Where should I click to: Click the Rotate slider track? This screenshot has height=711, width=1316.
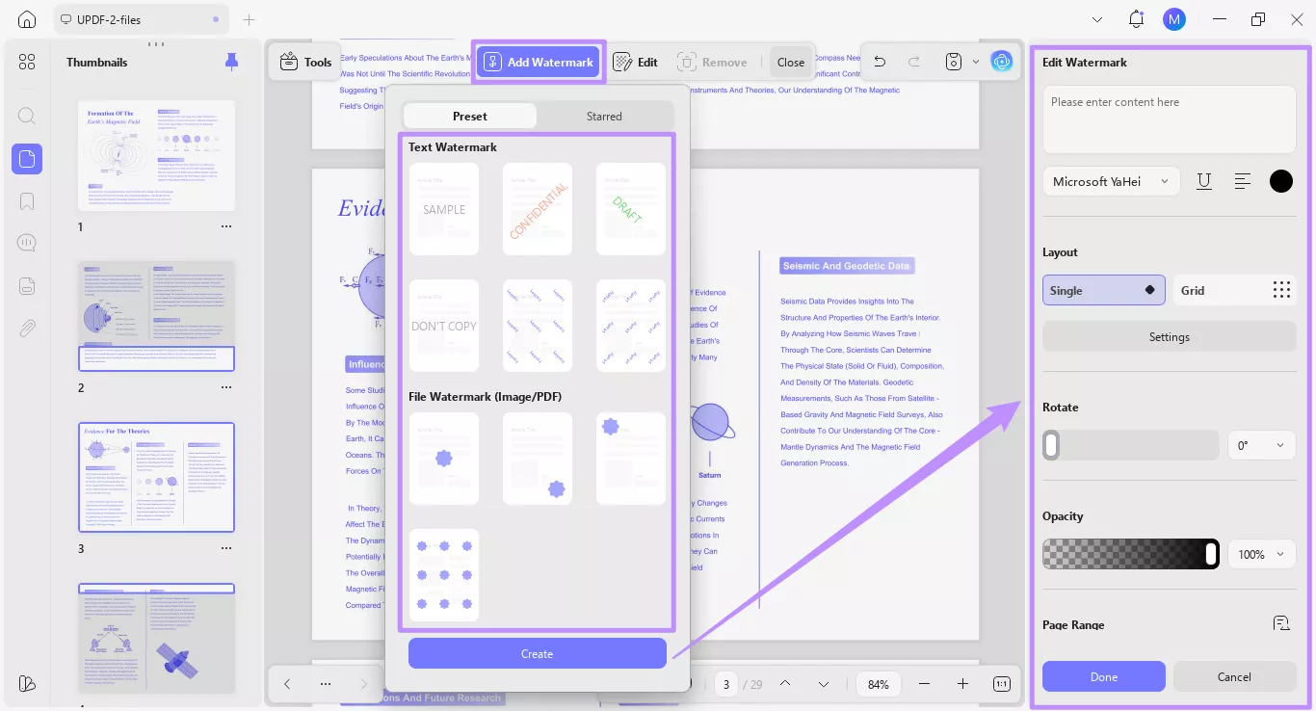(x=1130, y=445)
